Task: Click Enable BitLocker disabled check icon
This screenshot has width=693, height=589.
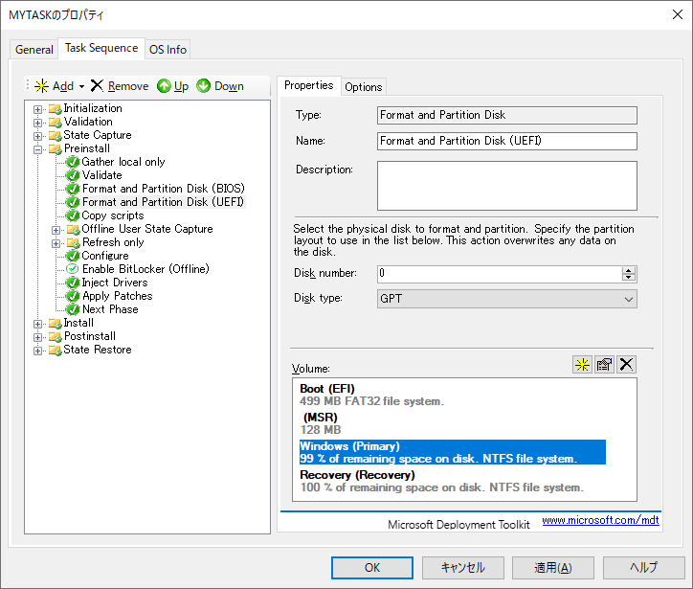Action: 72,269
